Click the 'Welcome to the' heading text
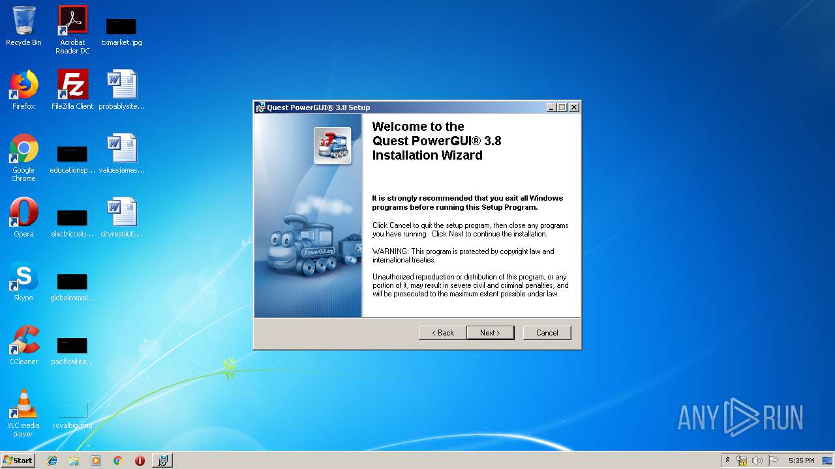 point(418,126)
